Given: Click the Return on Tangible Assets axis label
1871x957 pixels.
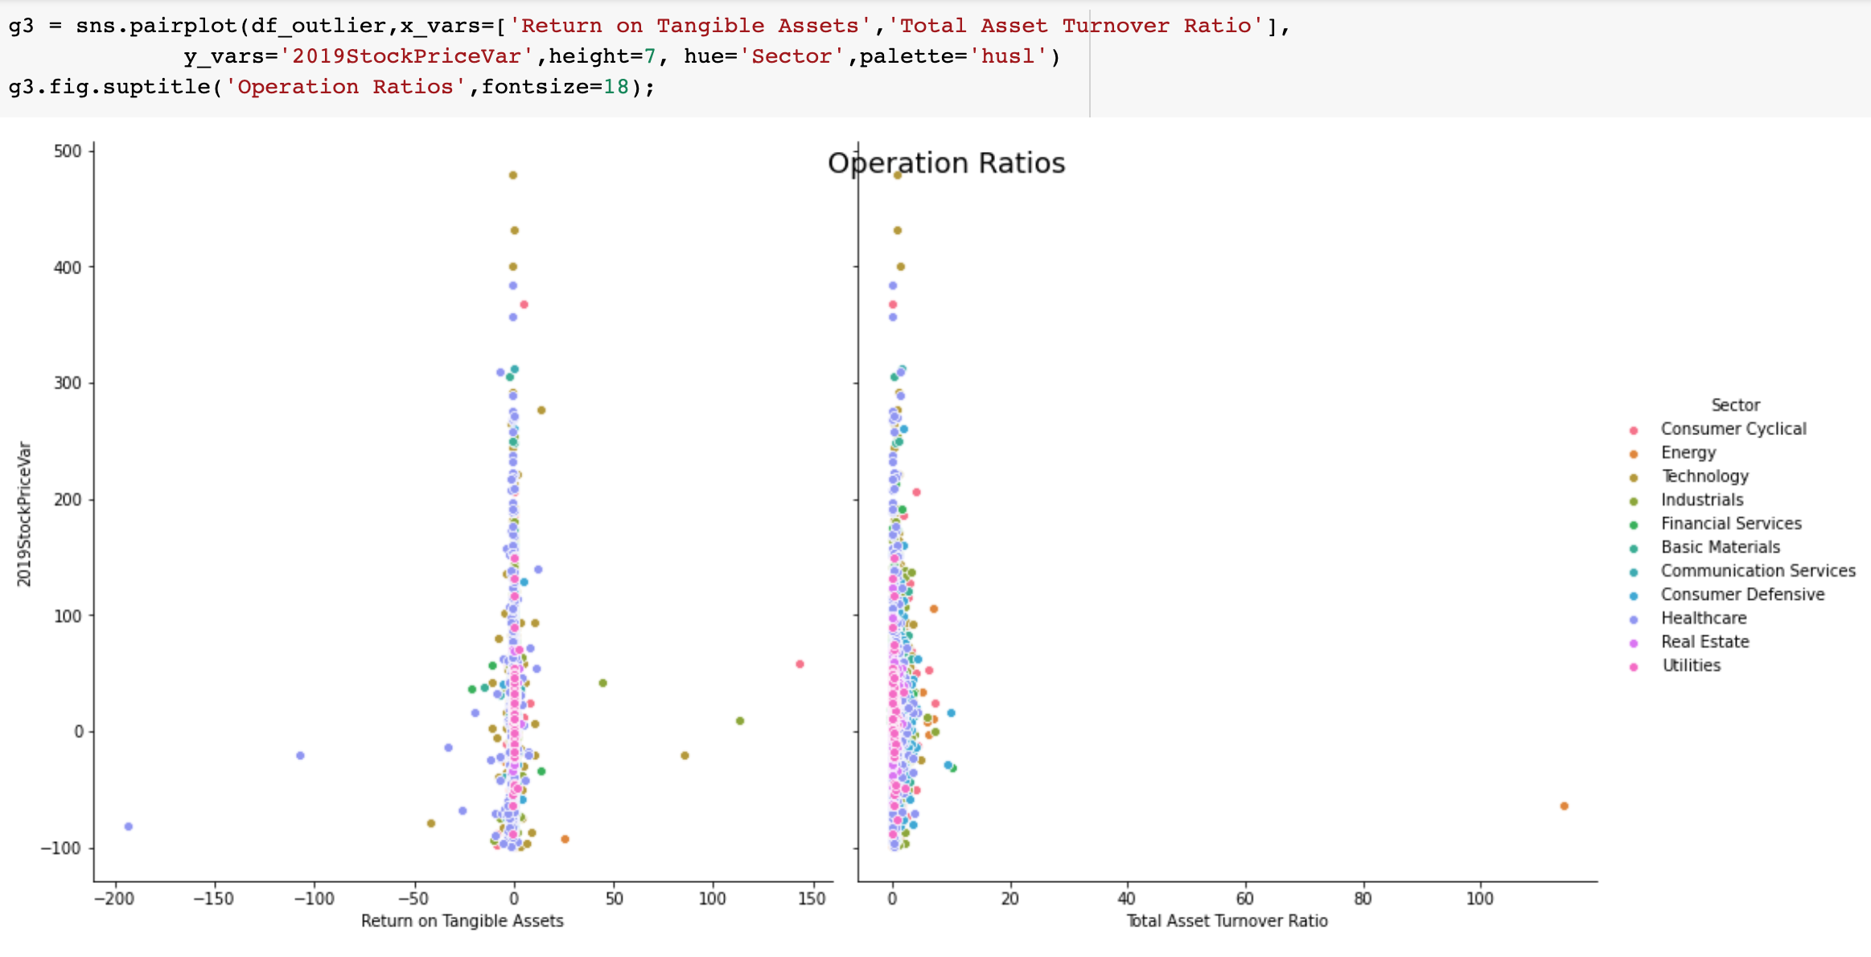Looking at the screenshot, I should [x=462, y=921].
